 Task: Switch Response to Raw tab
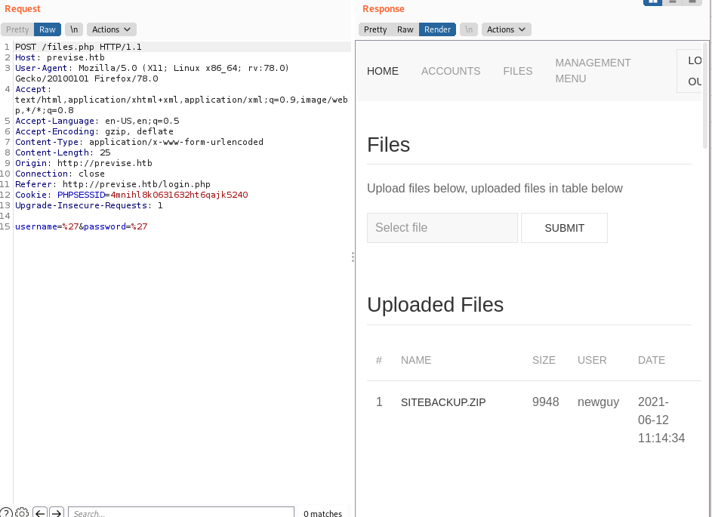[x=405, y=29]
